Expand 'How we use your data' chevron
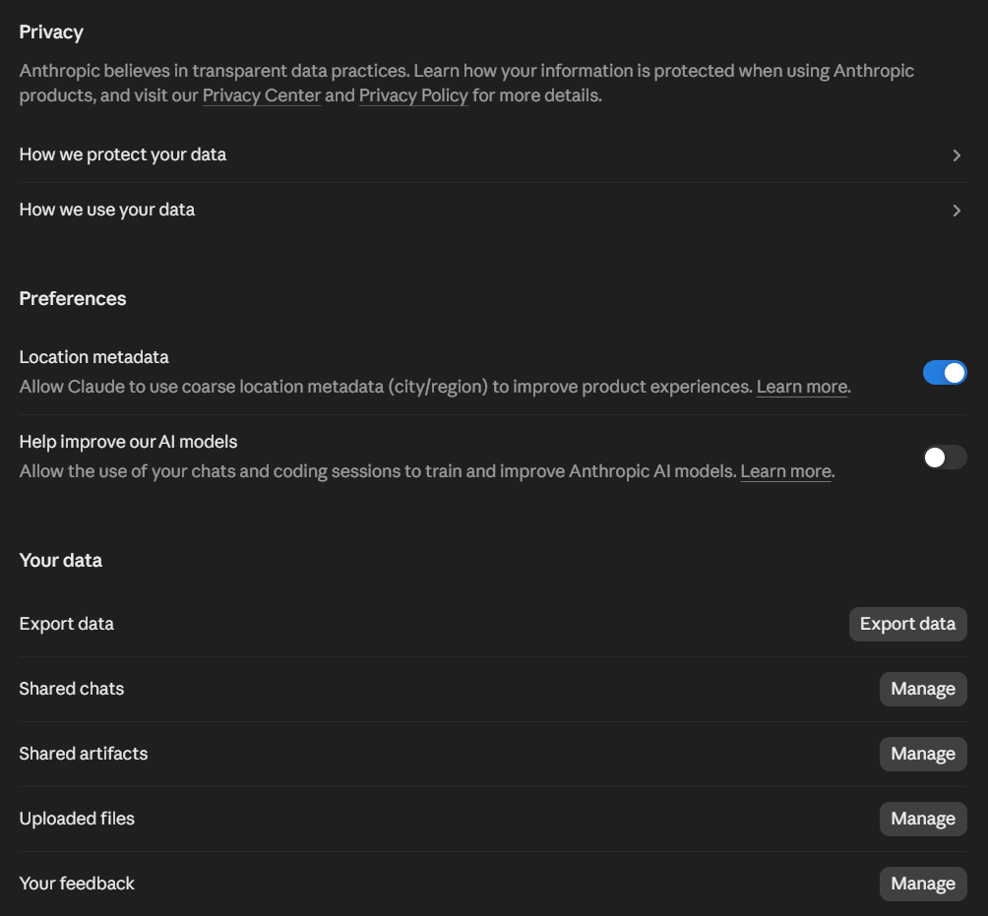The height and width of the screenshot is (916, 988). [x=957, y=210]
